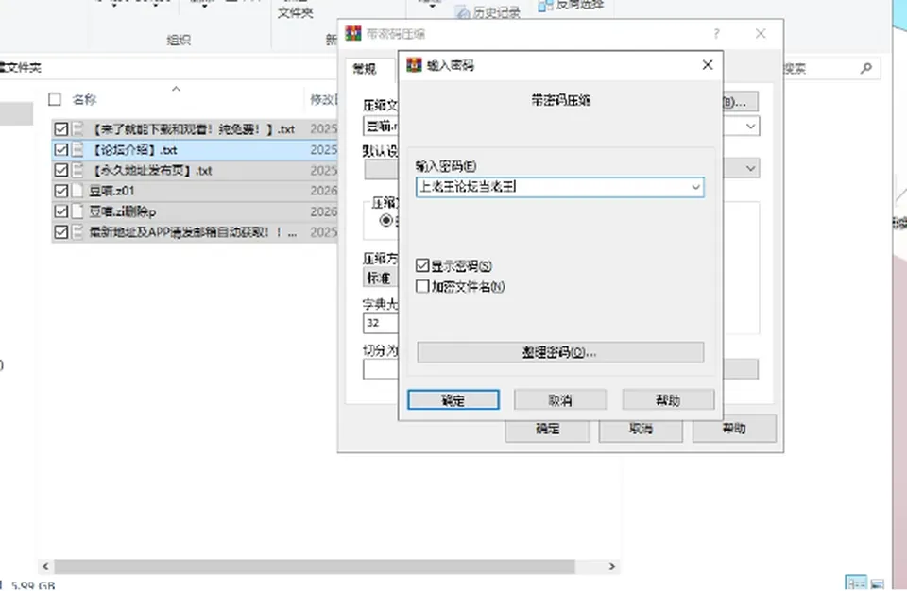Click the Explorer horizontal scrollbar thumb
The image size is (907, 591).
coord(314,566)
